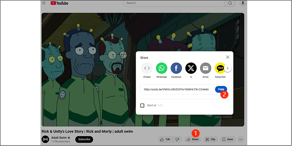Open the Adult Swim channel avatar

coord(45,139)
